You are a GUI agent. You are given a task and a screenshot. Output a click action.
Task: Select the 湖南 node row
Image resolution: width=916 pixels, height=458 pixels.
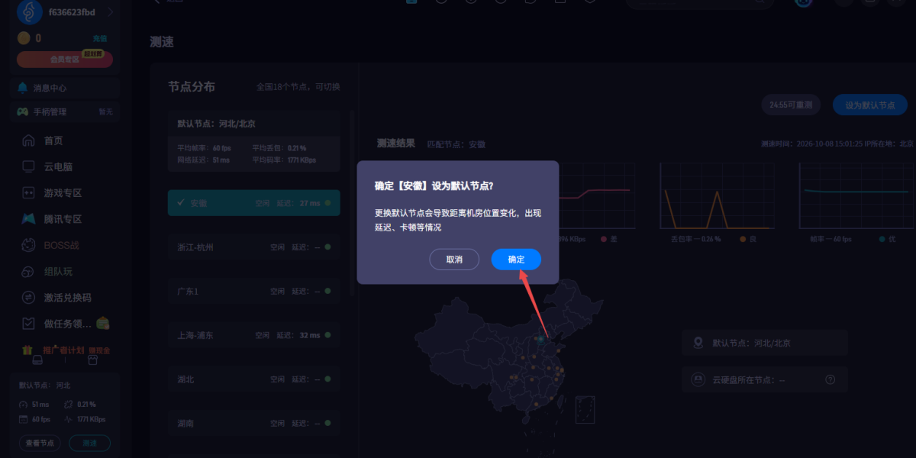coord(254,423)
